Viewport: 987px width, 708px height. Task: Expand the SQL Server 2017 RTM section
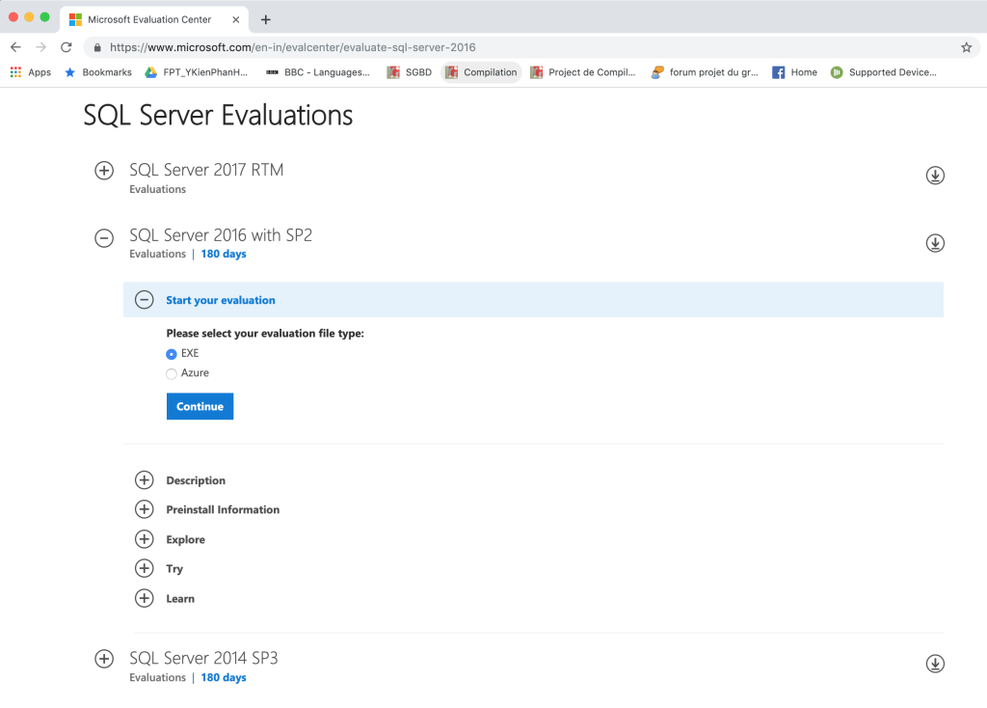104,170
